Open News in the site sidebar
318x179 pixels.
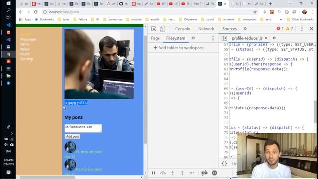(25, 49)
